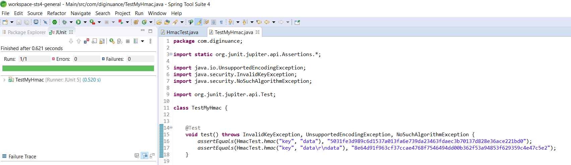
Task: Click the New Java Package icon
Action: pos(136,22)
